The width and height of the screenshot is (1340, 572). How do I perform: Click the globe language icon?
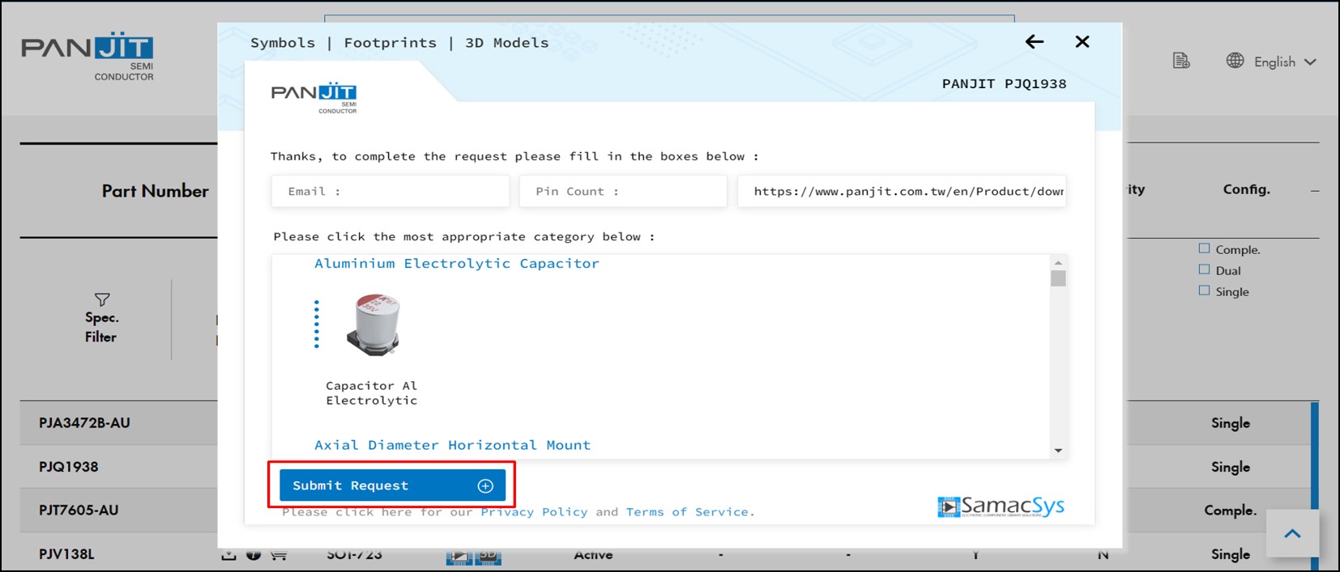1235,61
